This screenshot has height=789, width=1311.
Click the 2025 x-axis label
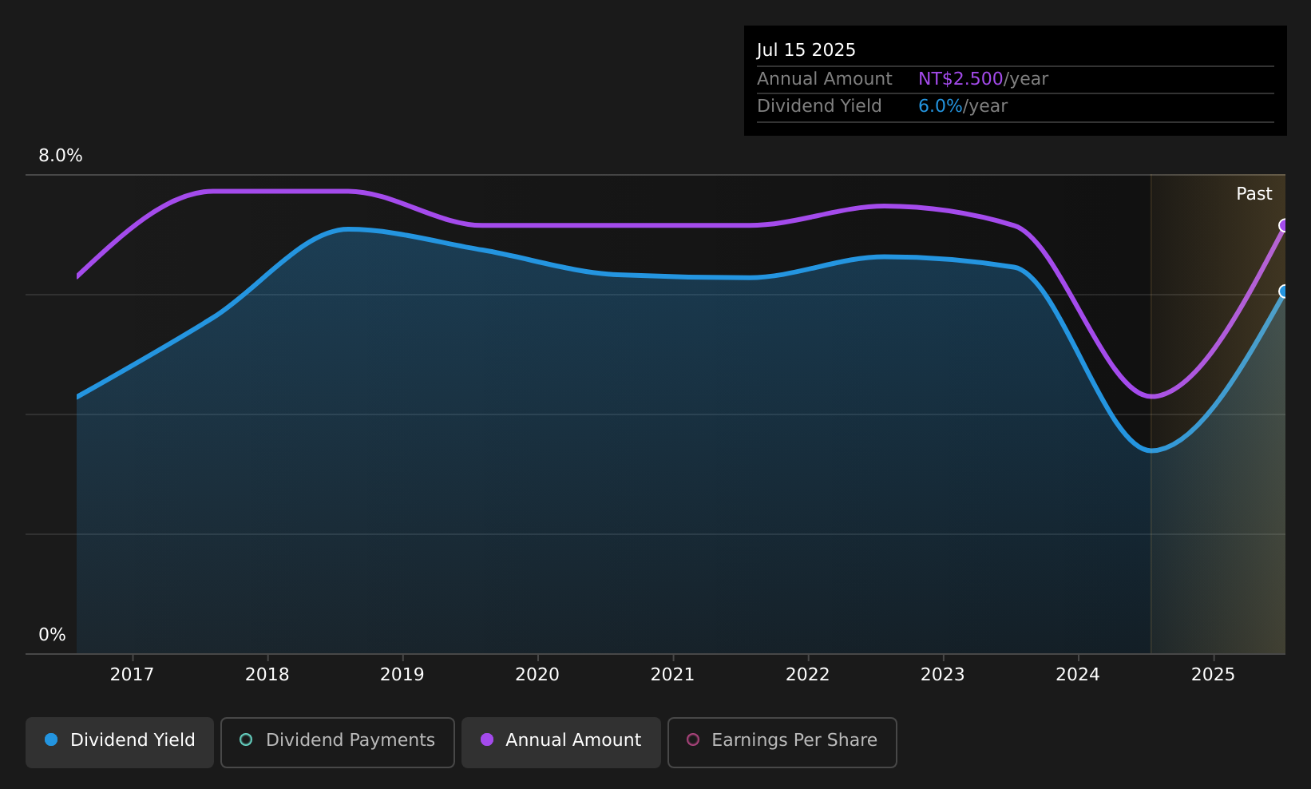pyautogui.click(x=1214, y=675)
